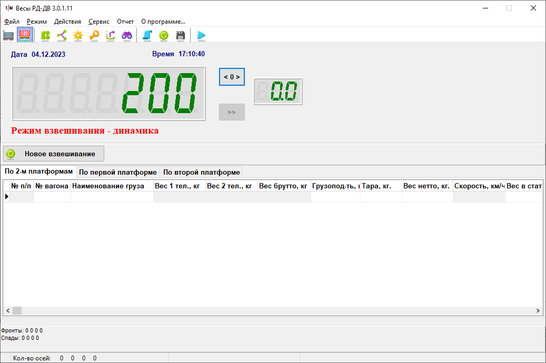Click the gray freight wagon toolbar icon

8,35
